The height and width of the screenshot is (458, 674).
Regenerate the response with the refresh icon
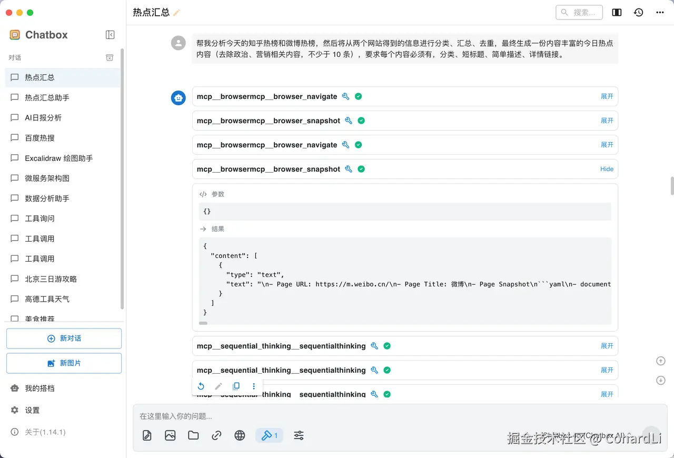[x=201, y=386]
